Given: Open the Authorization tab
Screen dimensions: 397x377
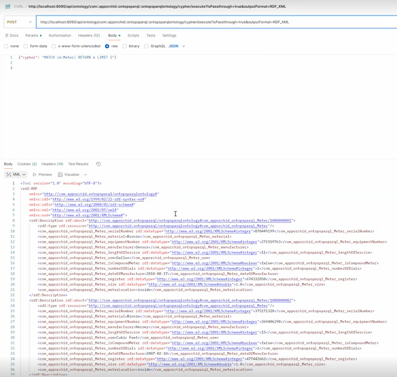Looking at the screenshot, I should (x=60, y=35).
